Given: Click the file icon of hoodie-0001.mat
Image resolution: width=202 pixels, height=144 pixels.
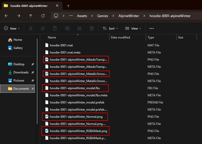Looking at the screenshot, I should tap(47, 45).
